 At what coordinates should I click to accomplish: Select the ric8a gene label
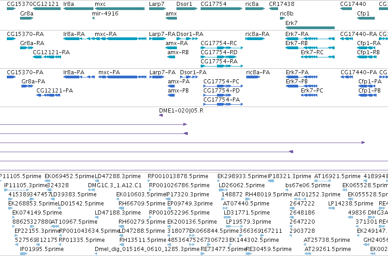tap(252, 4)
